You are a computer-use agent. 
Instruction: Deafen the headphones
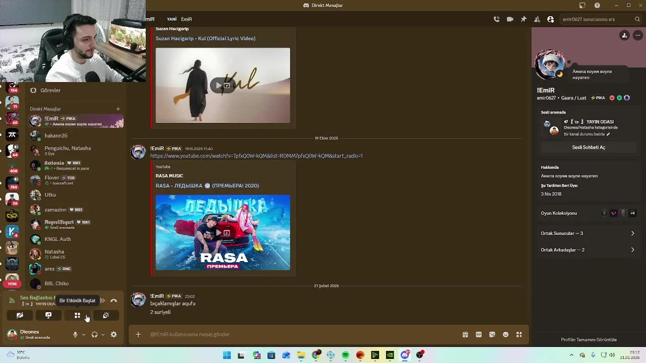click(94, 334)
